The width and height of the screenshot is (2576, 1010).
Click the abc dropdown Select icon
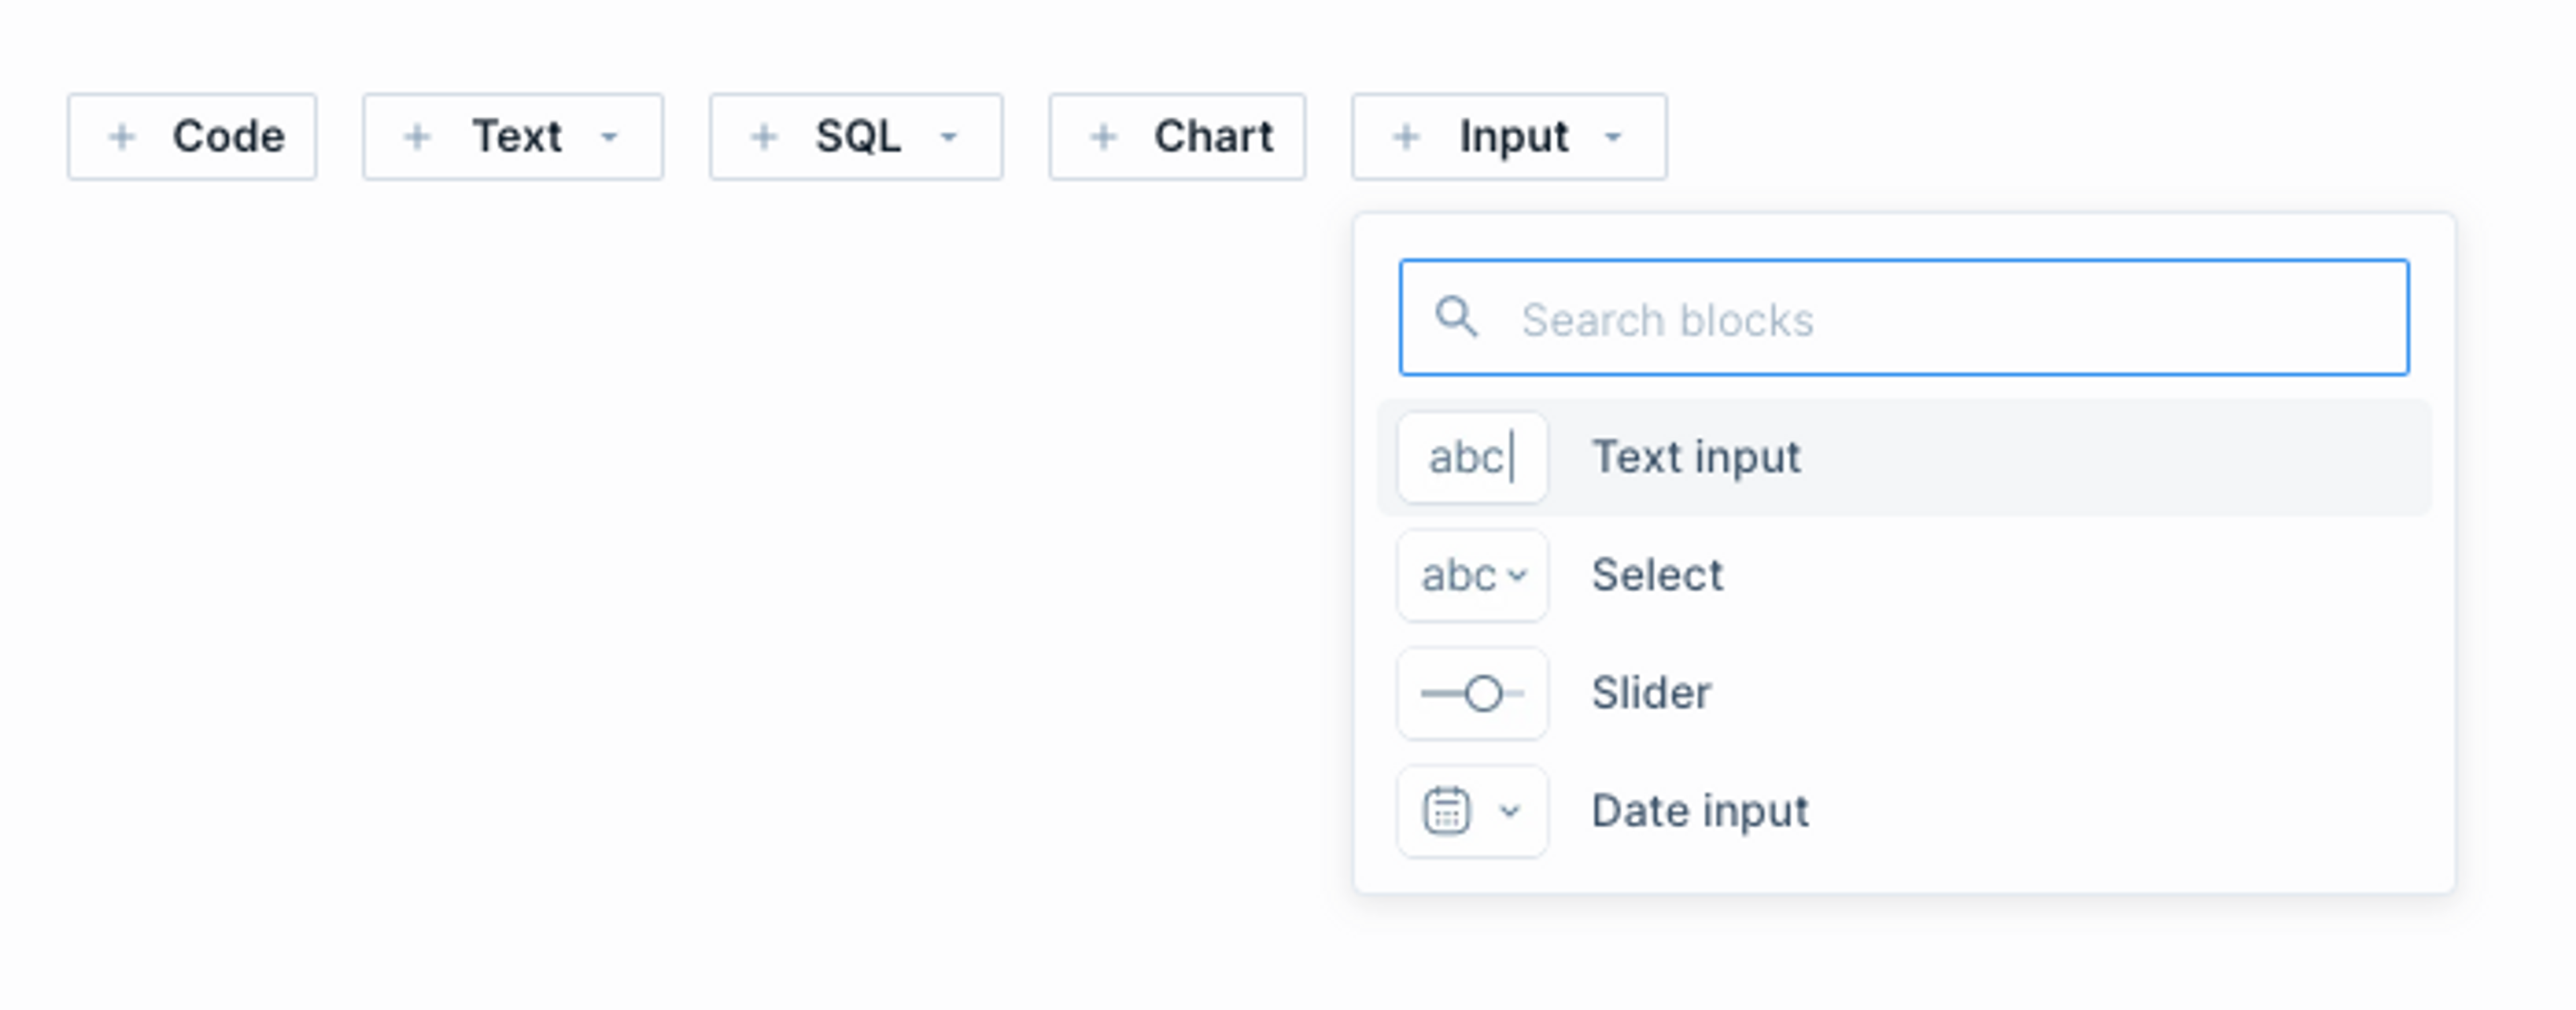[1472, 576]
